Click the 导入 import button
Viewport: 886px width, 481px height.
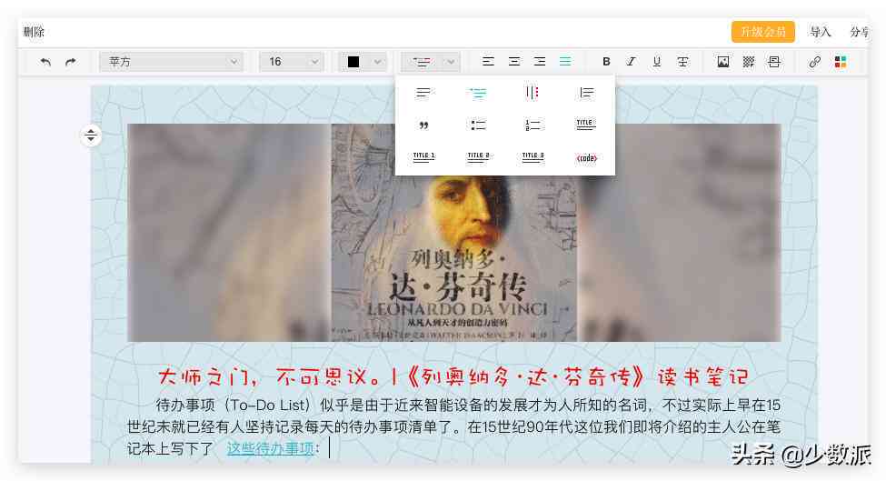pos(820,32)
